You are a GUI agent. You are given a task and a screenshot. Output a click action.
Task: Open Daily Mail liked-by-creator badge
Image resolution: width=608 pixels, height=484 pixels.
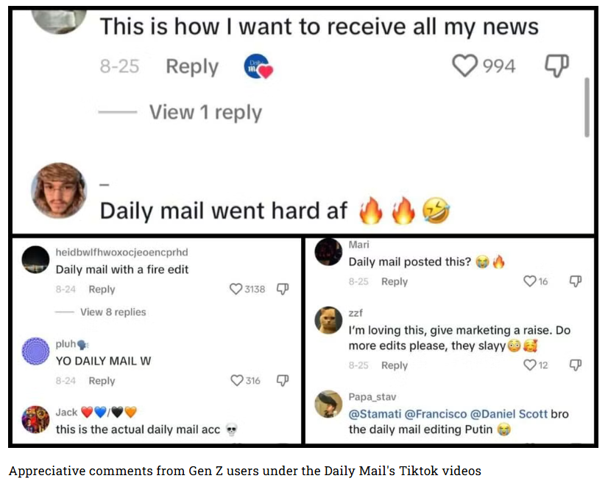tap(258, 66)
